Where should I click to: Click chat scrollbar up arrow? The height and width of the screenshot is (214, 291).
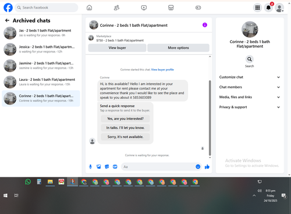point(210,56)
